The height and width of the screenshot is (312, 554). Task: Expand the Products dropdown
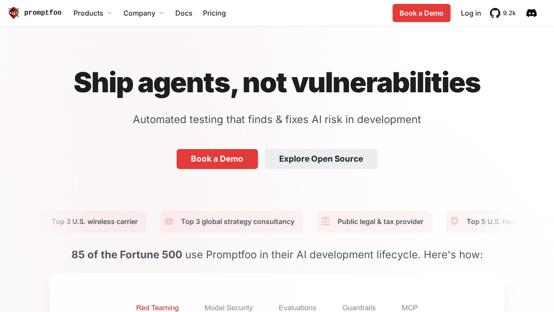[92, 13]
